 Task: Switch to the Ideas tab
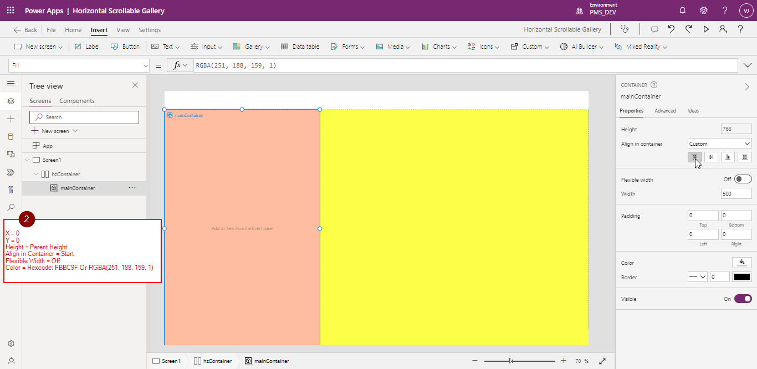coord(693,111)
